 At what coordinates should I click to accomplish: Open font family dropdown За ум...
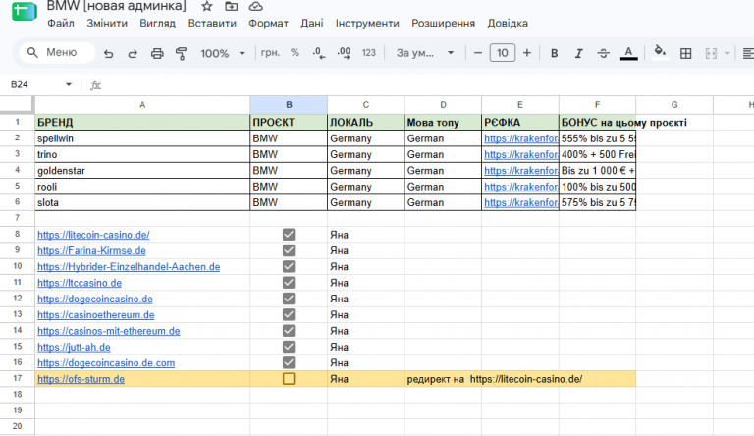[x=424, y=53]
